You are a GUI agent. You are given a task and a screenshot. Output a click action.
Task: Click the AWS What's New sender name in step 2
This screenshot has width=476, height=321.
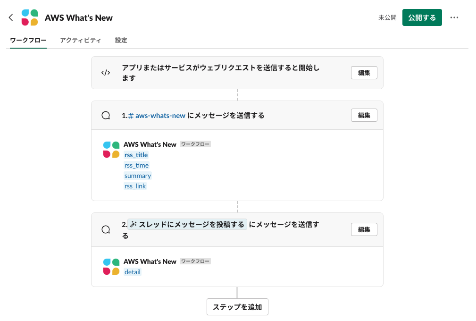[150, 262]
